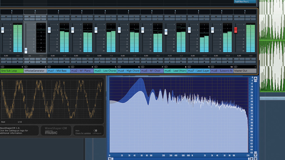This screenshot has height=160, width=285.
Task: Mute the mus1 - Mid Bass channel
Action: [53, 17]
